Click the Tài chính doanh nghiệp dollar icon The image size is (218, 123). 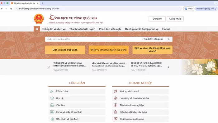pyautogui.click(x=116, y=105)
